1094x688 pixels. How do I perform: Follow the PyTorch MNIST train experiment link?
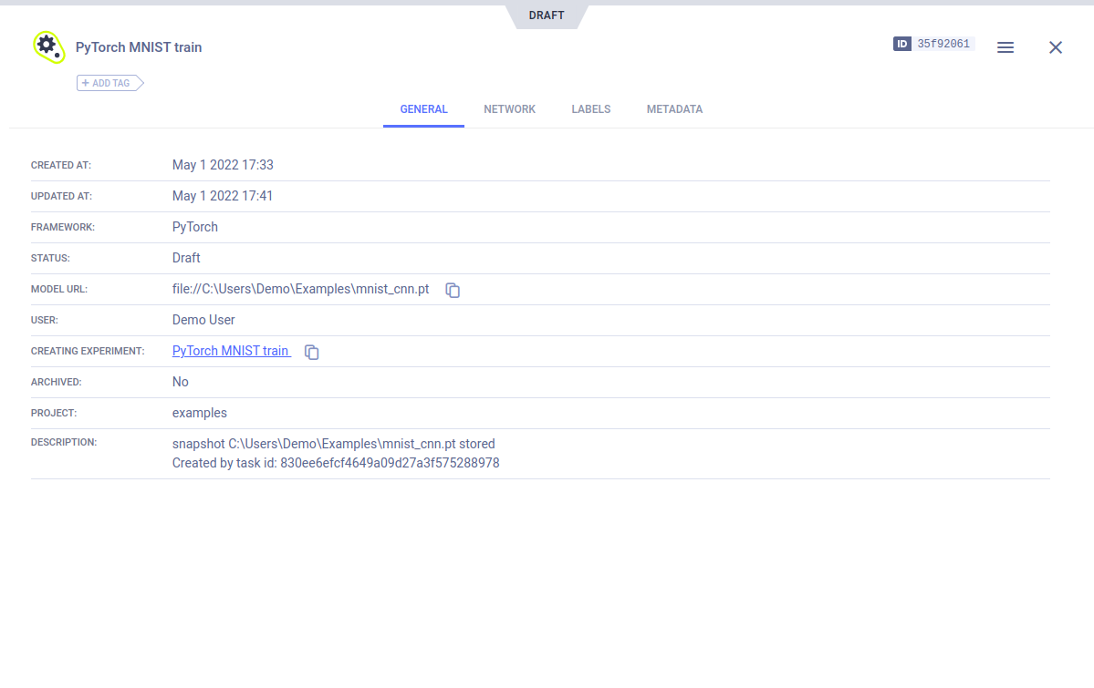231,351
